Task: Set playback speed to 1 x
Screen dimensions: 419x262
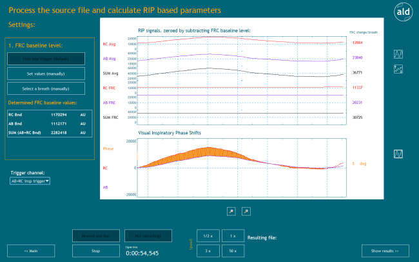Action: pyautogui.click(x=233, y=236)
